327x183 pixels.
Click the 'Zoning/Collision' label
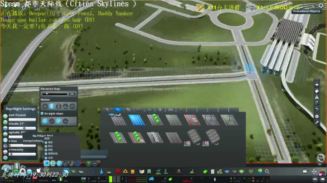[x=33, y=141]
